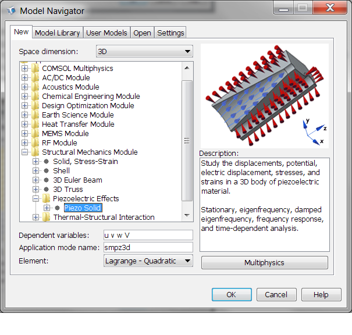The height and width of the screenshot is (335, 352).
Task: Click the Dependent variables input field
Action: pos(148,235)
